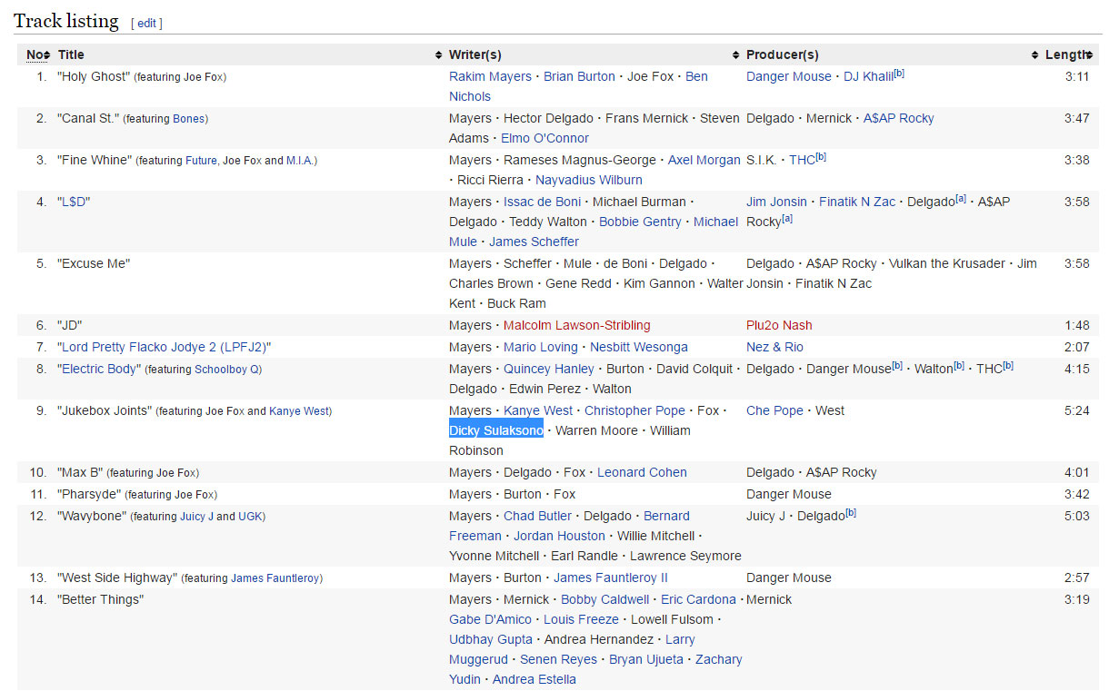Sort by Length column arrow

pos(1091,55)
